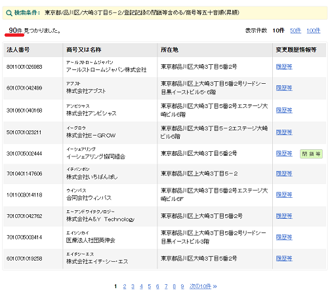Go to results page 8

[174, 286]
